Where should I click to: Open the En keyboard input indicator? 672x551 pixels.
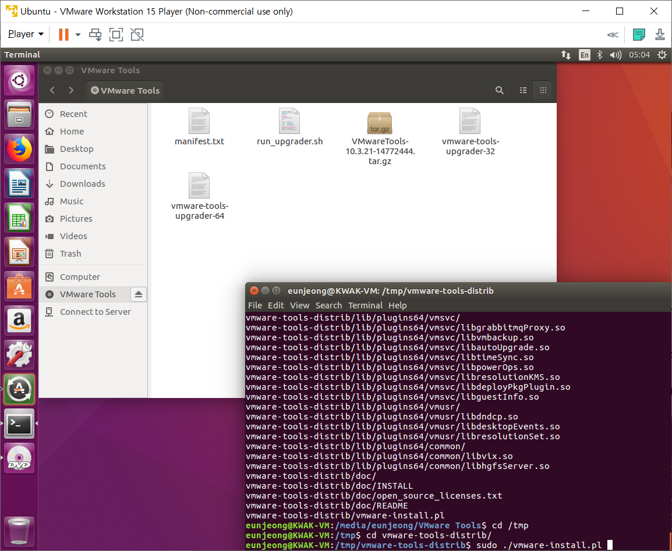(584, 55)
